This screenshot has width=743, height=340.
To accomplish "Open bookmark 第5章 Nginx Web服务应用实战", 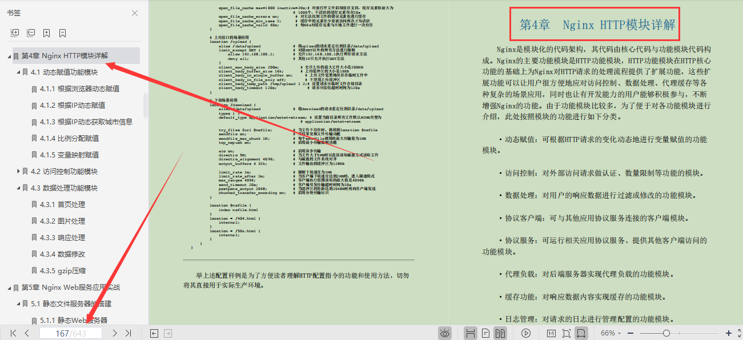I will coord(71,287).
